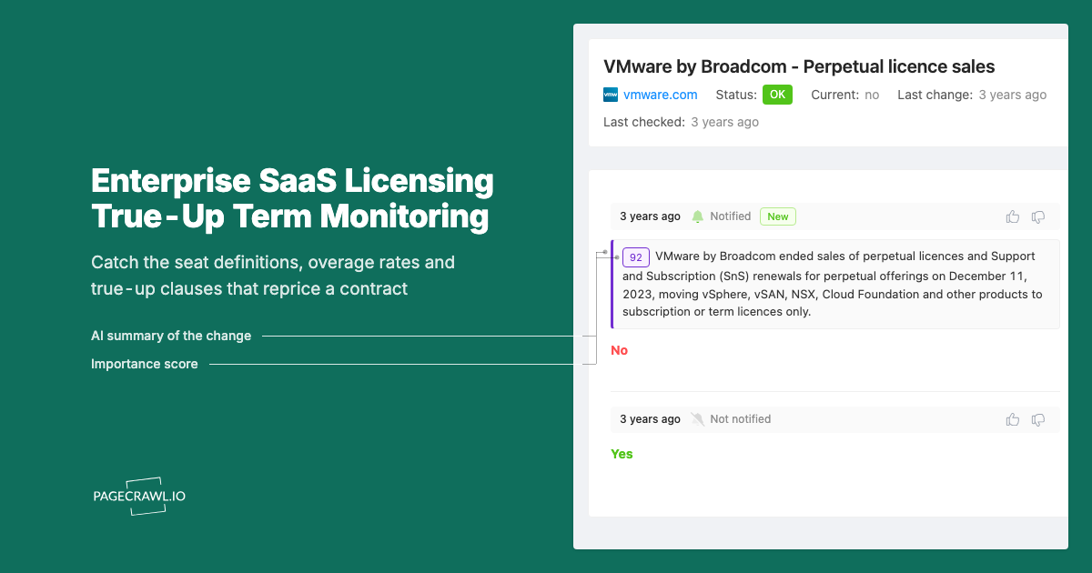The height and width of the screenshot is (573, 1092).
Task: Click the red No value
Action: pos(620,350)
